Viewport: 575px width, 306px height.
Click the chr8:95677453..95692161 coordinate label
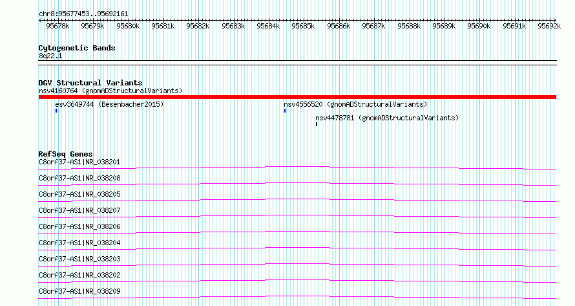(83, 14)
